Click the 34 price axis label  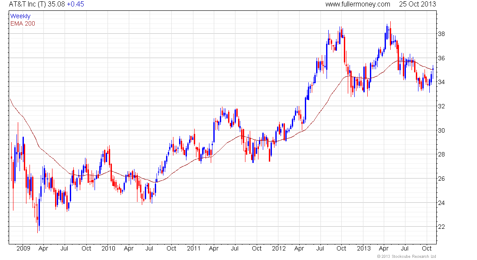(441, 82)
